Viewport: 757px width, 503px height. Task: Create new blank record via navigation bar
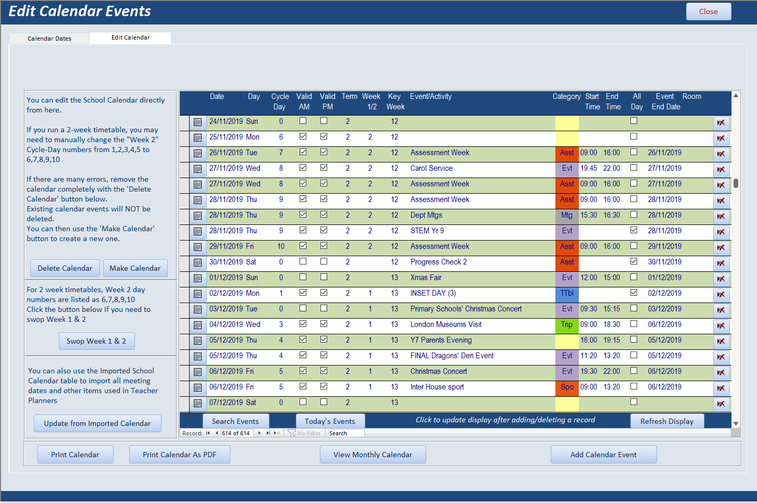pos(277,433)
